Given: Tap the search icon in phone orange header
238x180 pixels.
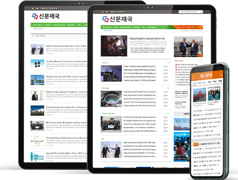Looking at the screenshot, I should tap(221, 75).
